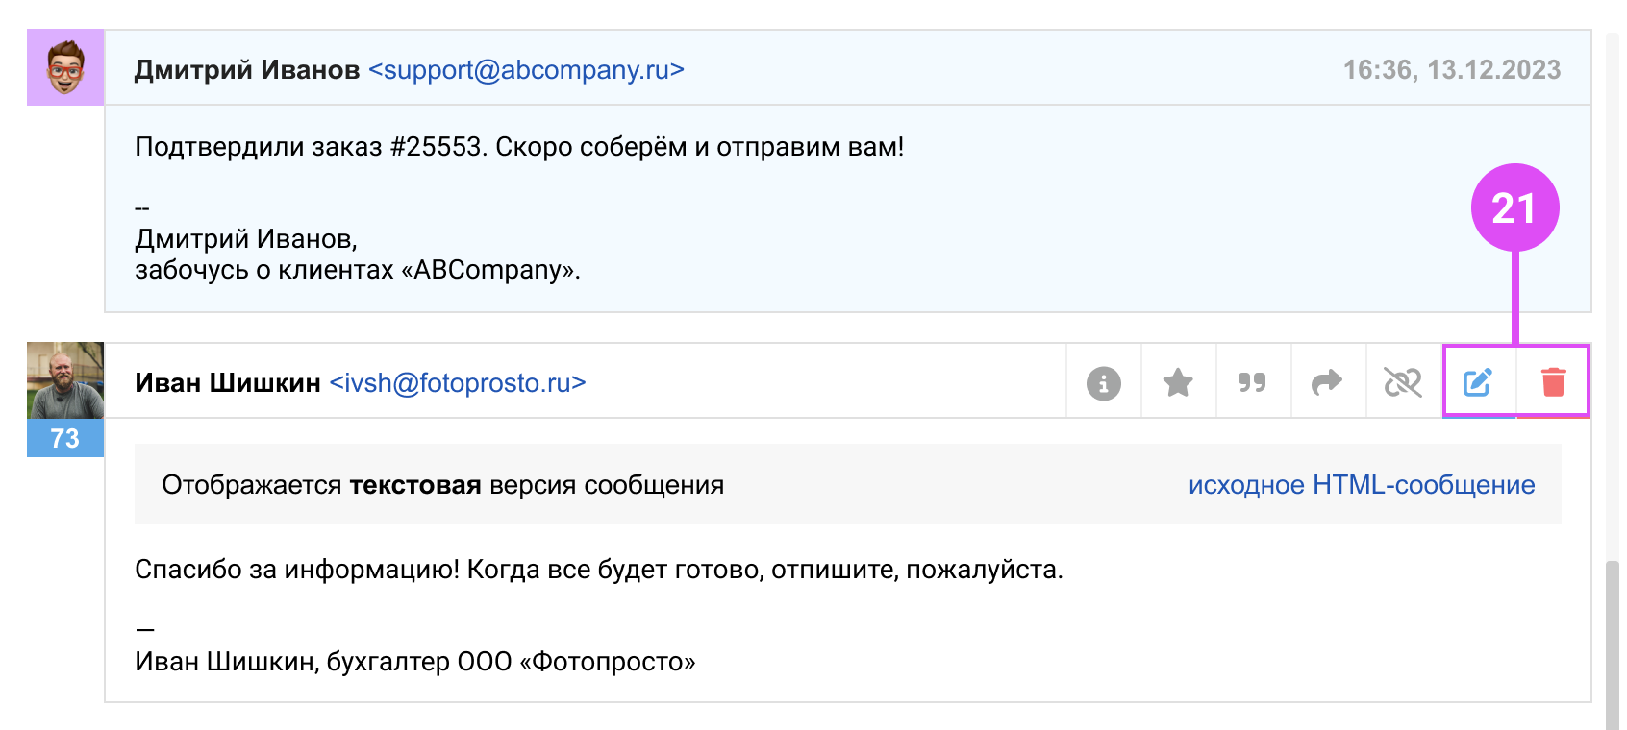Viewport: 1627px width, 730px height.
Task: Click the order confirmation text with #25553
Action: coord(519,147)
